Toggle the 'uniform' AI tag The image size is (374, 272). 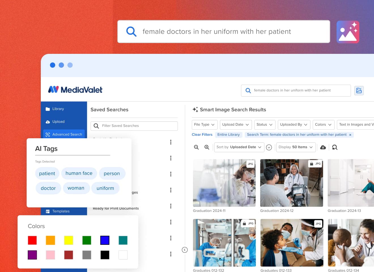coord(105,188)
